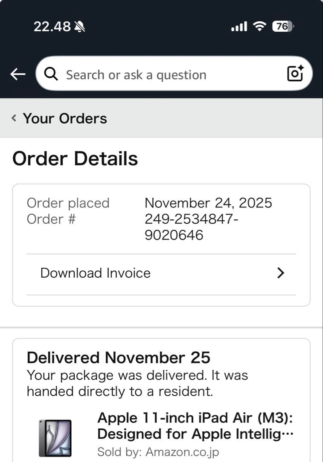Open the Order Details heading section
323x462 pixels.
pos(75,158)
